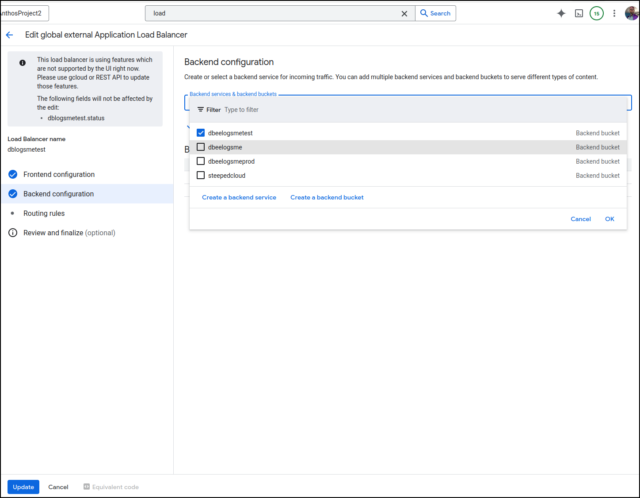This screenshot has height=498, width=640.
Task: Click the back arrow icon
Action: click(x=10, y=35)
